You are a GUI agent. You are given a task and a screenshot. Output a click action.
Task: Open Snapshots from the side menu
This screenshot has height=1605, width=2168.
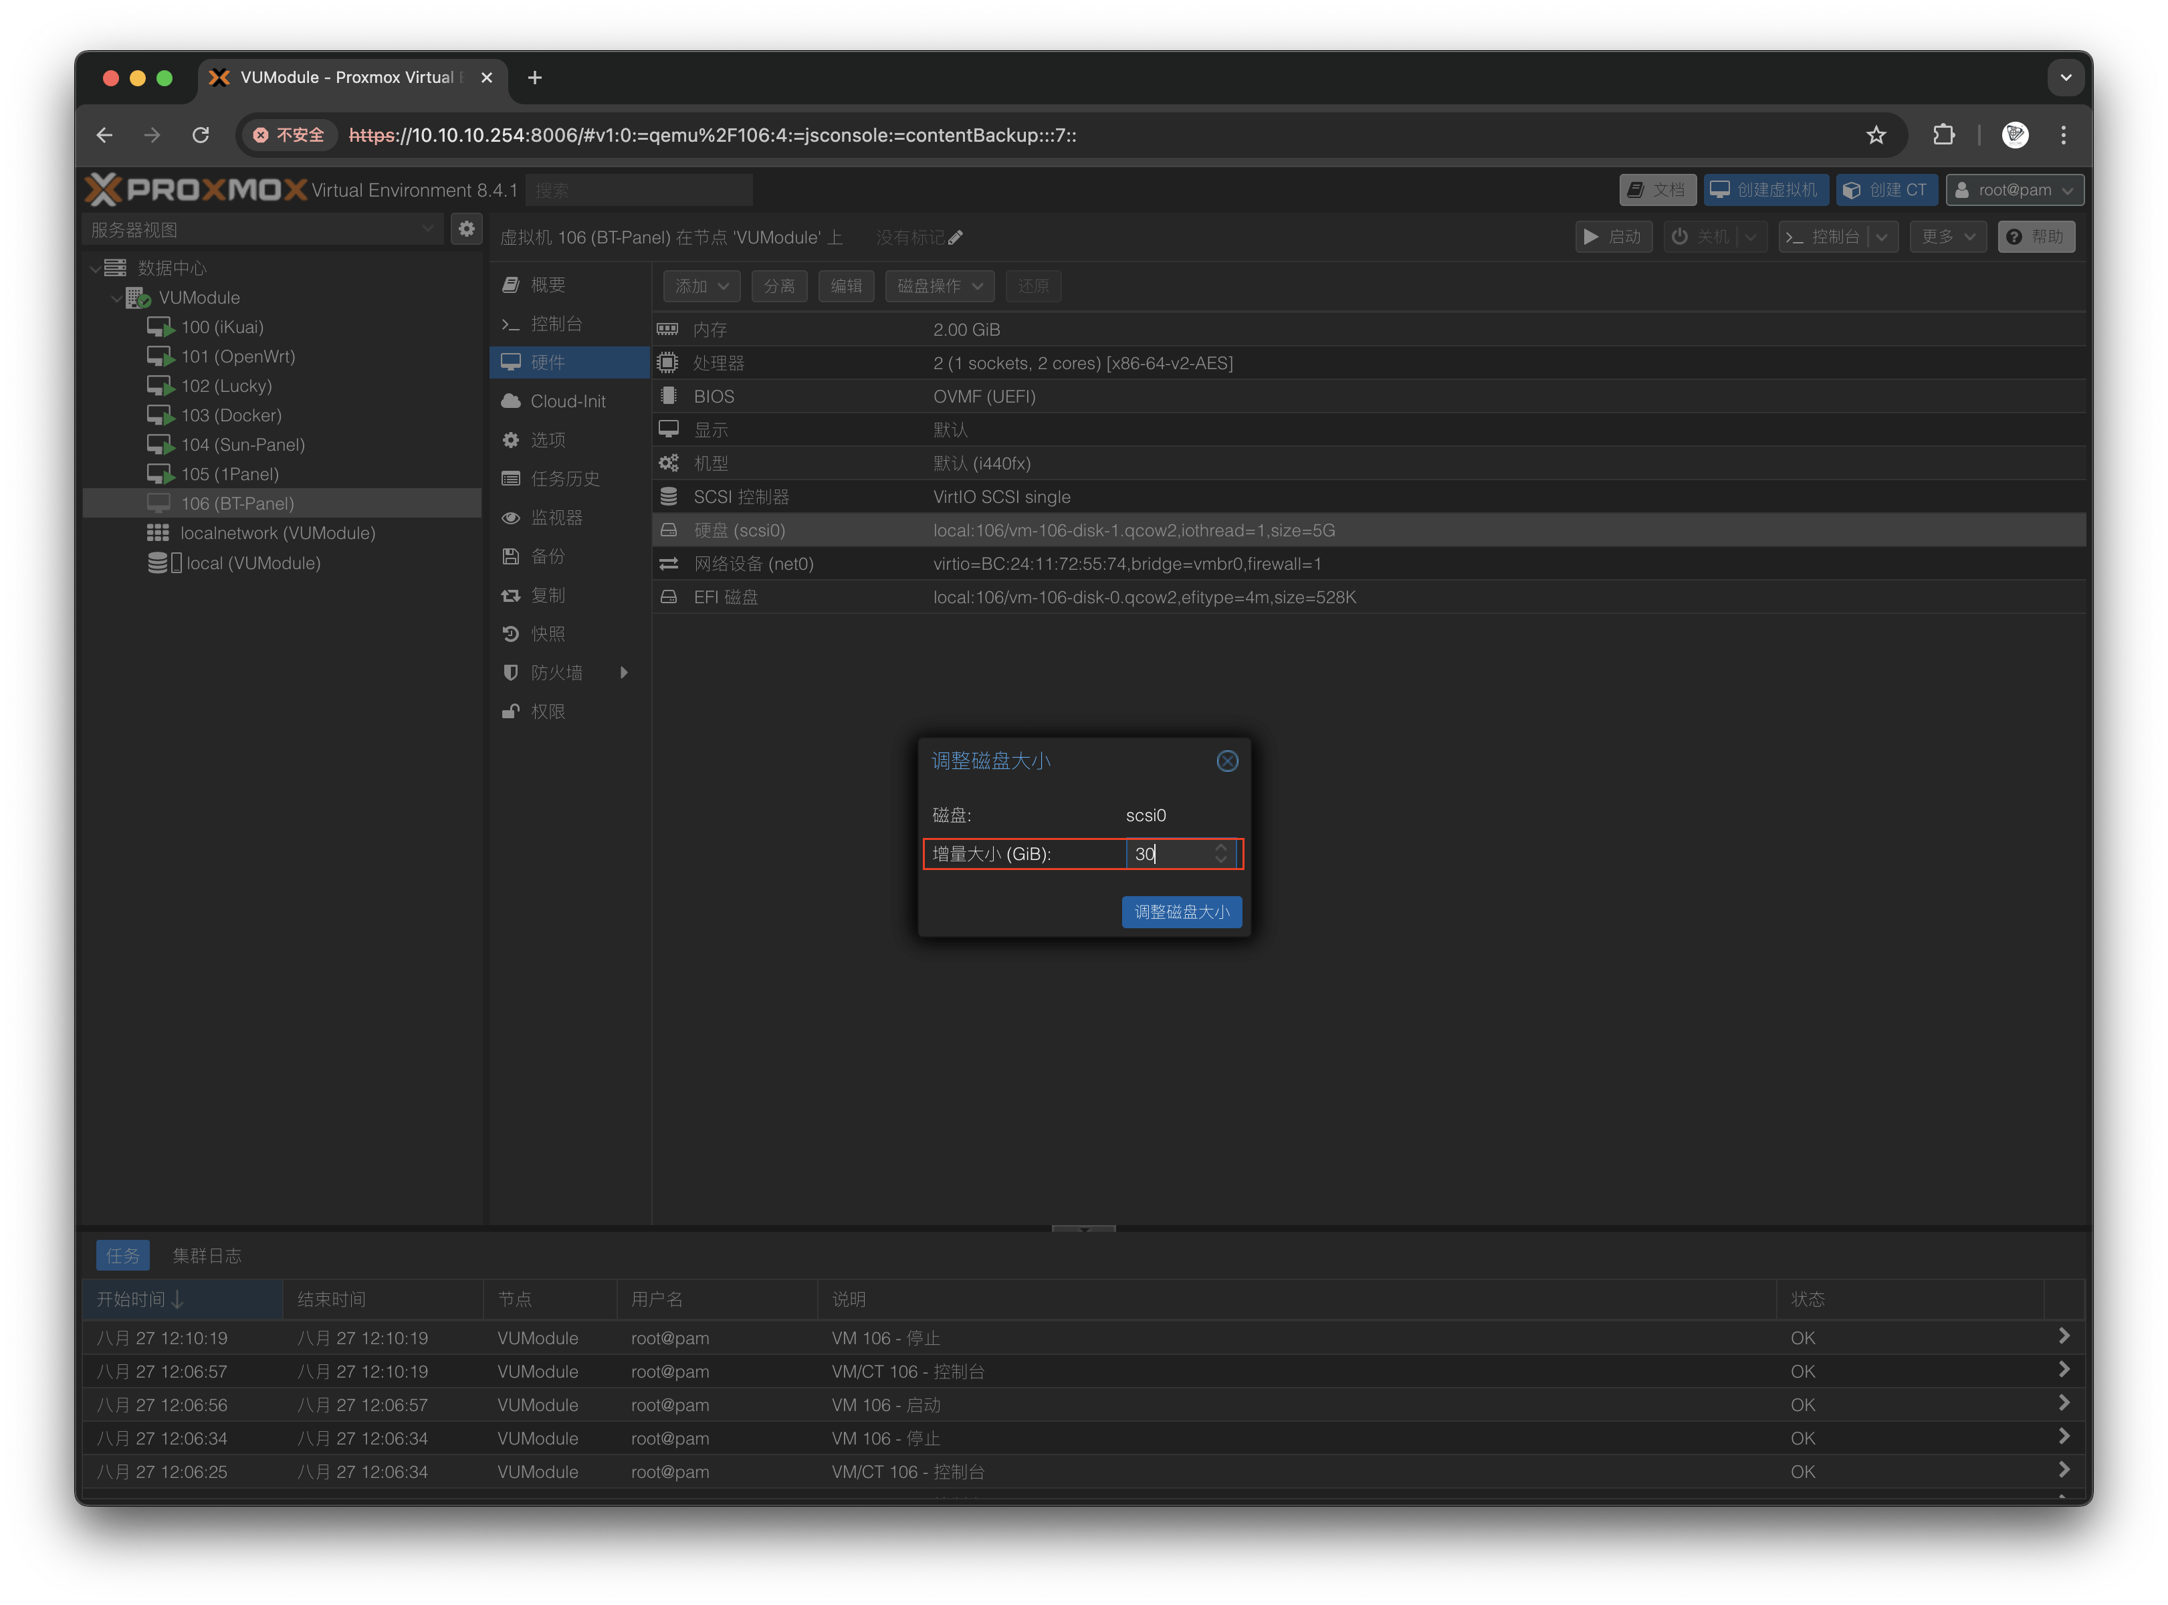547,635
